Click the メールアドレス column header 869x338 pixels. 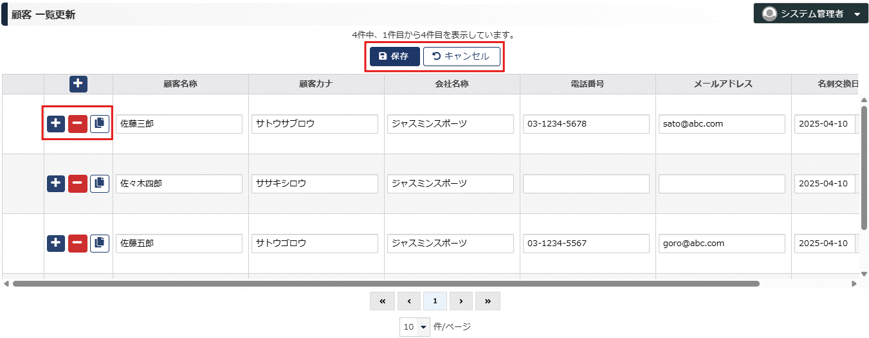point(723,84)
